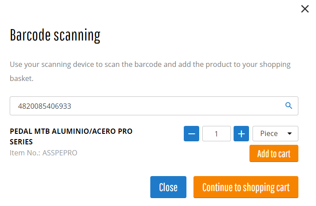Search the entered barcode via the lens icon
Image resolution: width=316 pixels, height=206 pixels.
coord(289,106)
